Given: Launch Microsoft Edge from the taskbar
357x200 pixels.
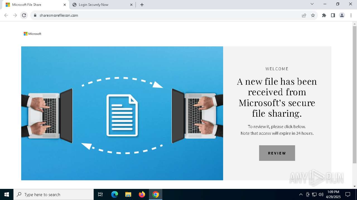Looking at the screenshot, I should [x=115, y=194].
